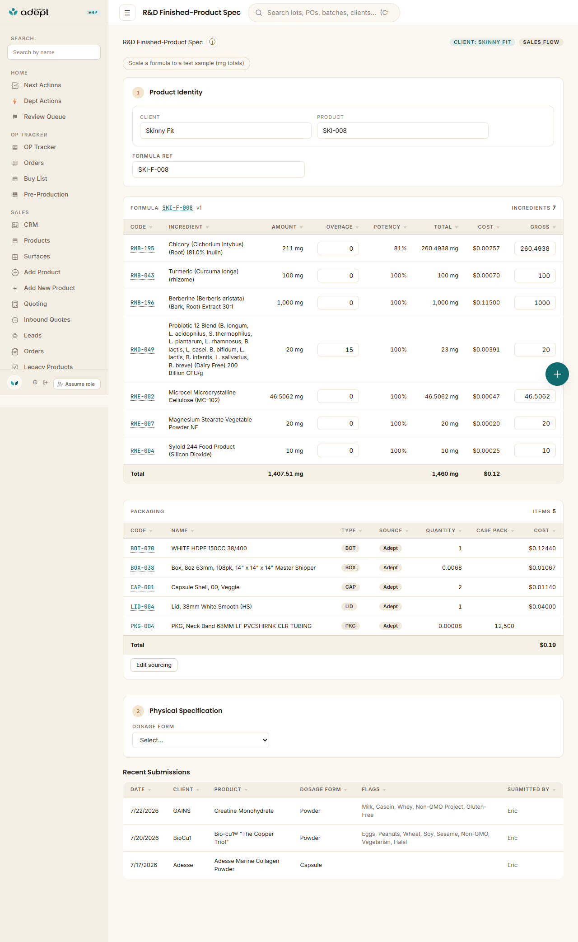Click Add New Product in the sidebar
This screenshot has width=578, height=942.
[50, 288]
